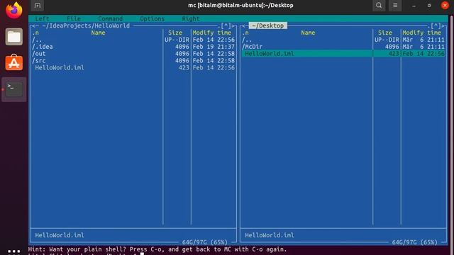Open new terminal tab button
This screenshot has height=255, width=454.
(38, 6)
